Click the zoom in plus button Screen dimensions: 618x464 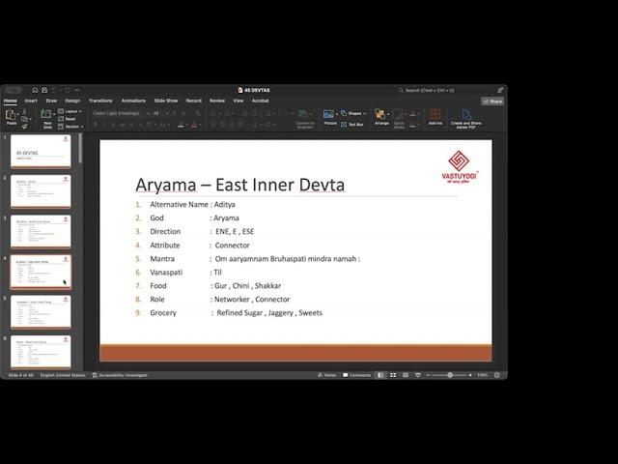pos(470,375)
